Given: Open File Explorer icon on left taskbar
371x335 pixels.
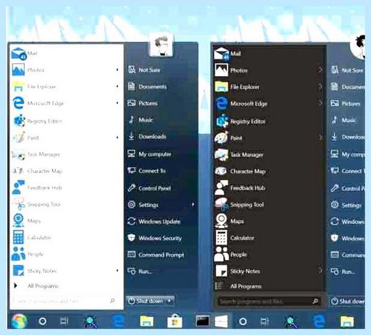Looking at the screenshot, I should click(x=147, y=321).
